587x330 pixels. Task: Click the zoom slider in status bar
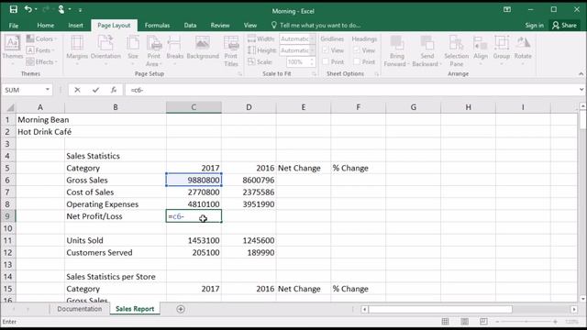click(526, 322)
